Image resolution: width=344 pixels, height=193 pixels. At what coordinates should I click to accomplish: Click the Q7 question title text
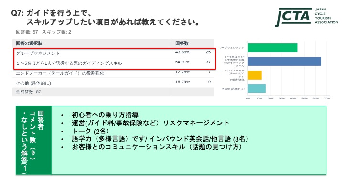(x=105, y=18)
